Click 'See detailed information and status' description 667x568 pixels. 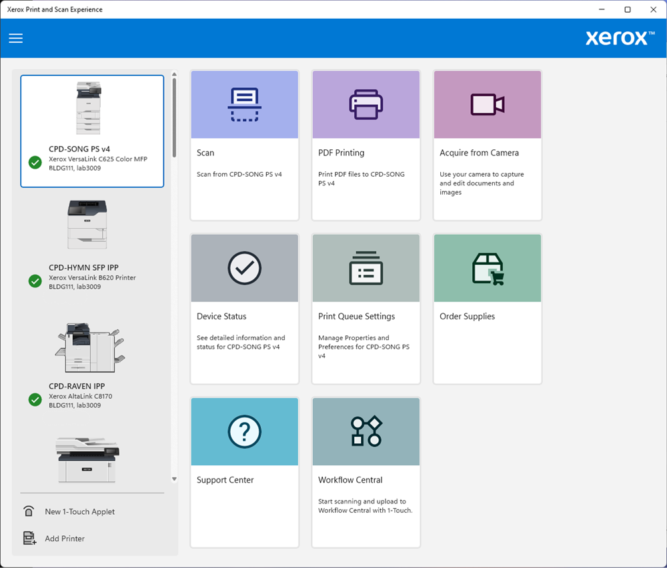coord(241,342)
